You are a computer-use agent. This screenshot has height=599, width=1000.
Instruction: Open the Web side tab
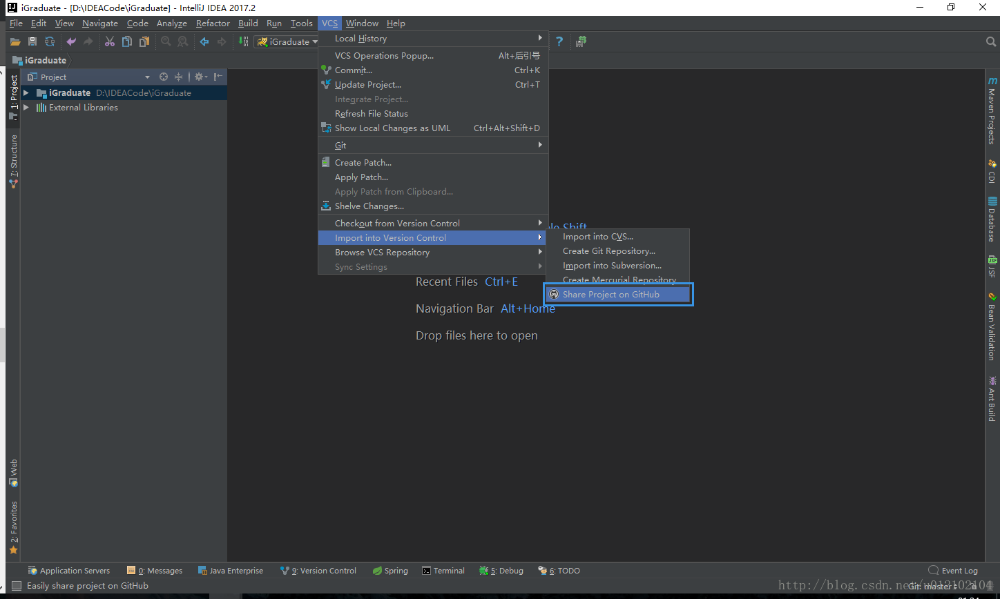pyautogui.click(x=13, y=472)
